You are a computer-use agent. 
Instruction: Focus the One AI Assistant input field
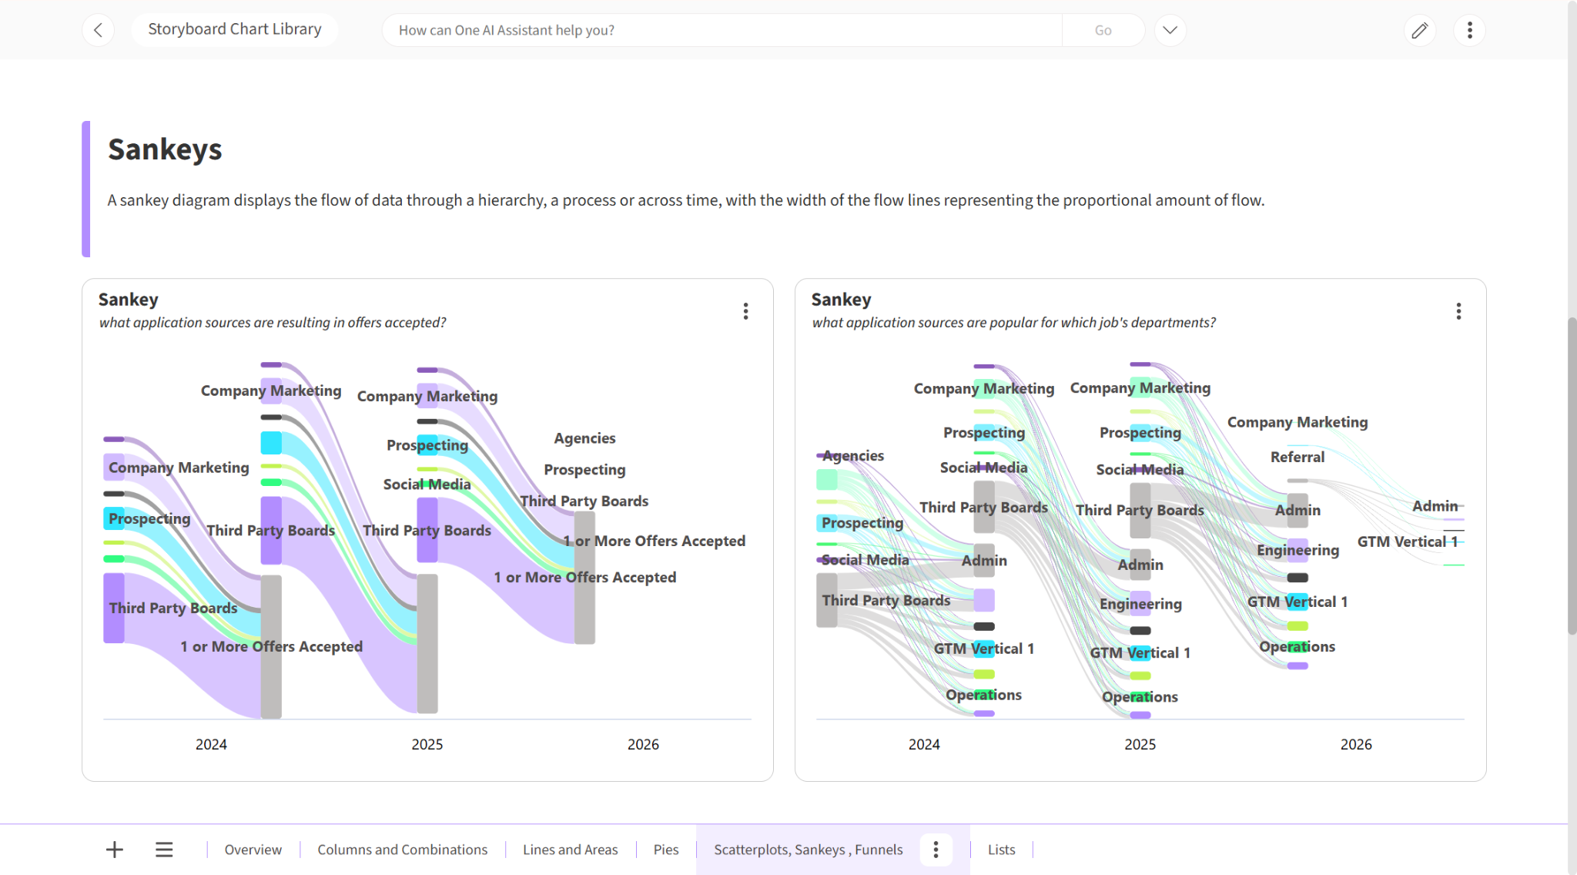(x=722, y=30)
